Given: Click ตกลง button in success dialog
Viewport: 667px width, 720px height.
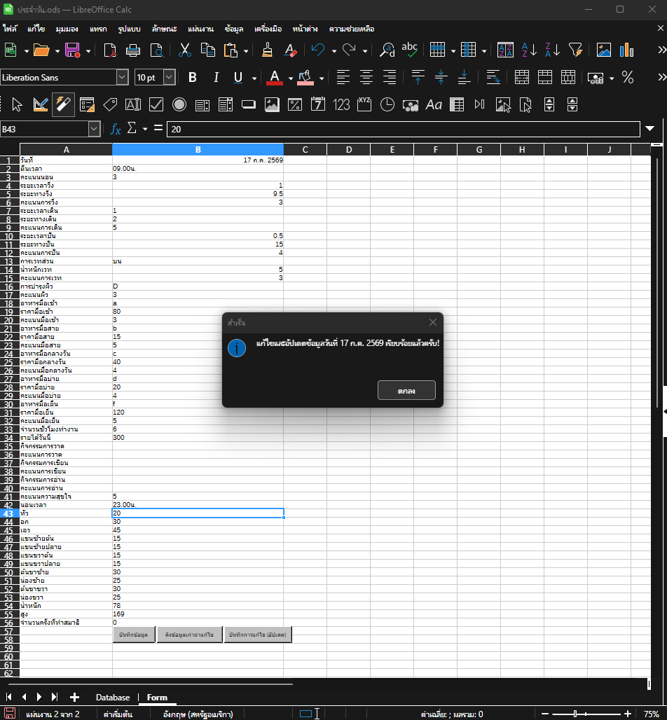Looking at the screenshot, I should pos(406,390).
